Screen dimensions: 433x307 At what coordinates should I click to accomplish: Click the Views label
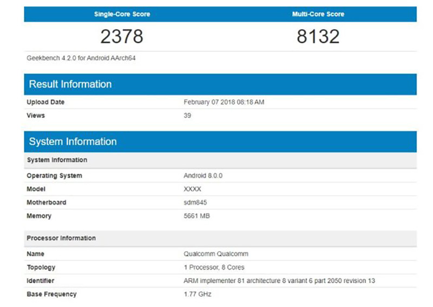36,115
